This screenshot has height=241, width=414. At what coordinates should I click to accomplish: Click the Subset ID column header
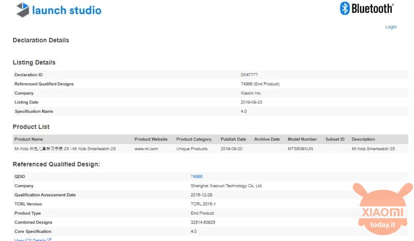pos(335,139)
